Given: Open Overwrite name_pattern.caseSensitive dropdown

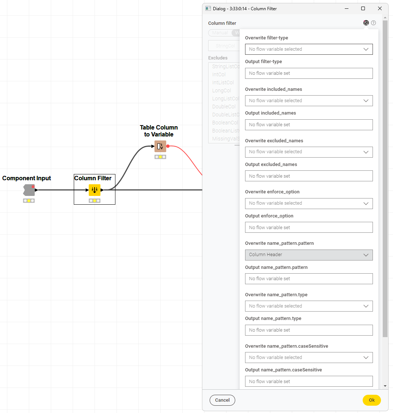Looking at the screenshot, I should tap(309, 358).
